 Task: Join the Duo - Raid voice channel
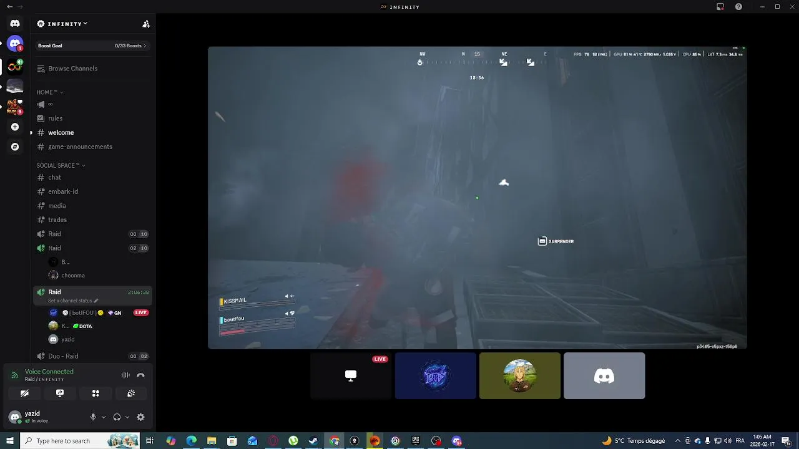(93, 356)
